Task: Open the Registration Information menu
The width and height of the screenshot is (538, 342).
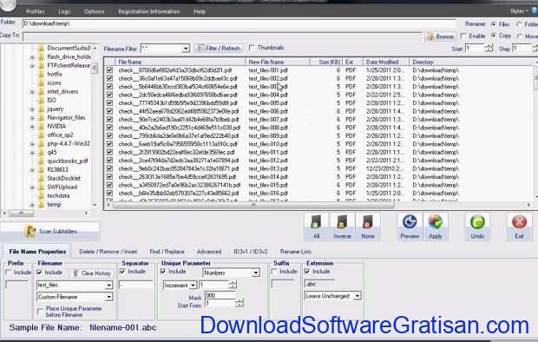Action: tap(149, 11)
